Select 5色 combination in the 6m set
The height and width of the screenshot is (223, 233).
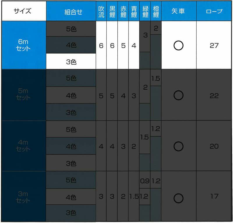pyautogui.click(x=71, y=29)
